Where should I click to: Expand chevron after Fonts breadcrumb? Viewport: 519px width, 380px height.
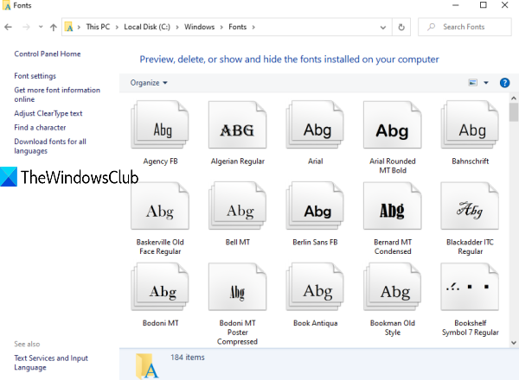point(253,27)
